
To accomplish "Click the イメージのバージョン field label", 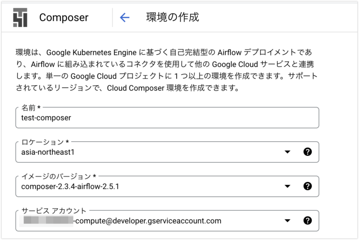I will point(58,176).
